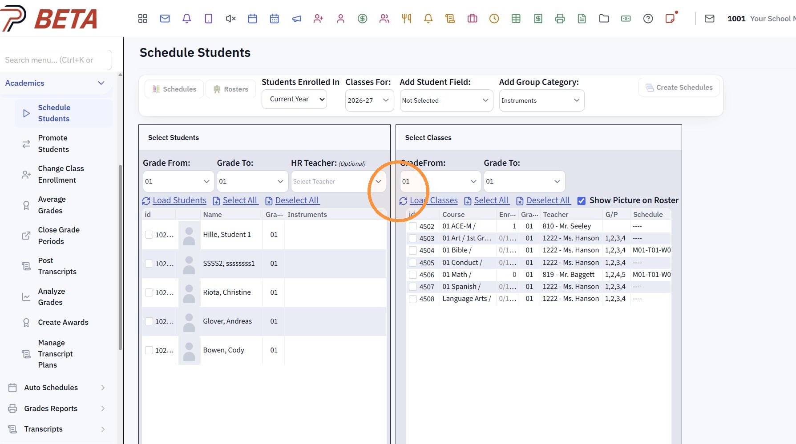Open Post Transcripts in sidebar

tap(64, 266)
